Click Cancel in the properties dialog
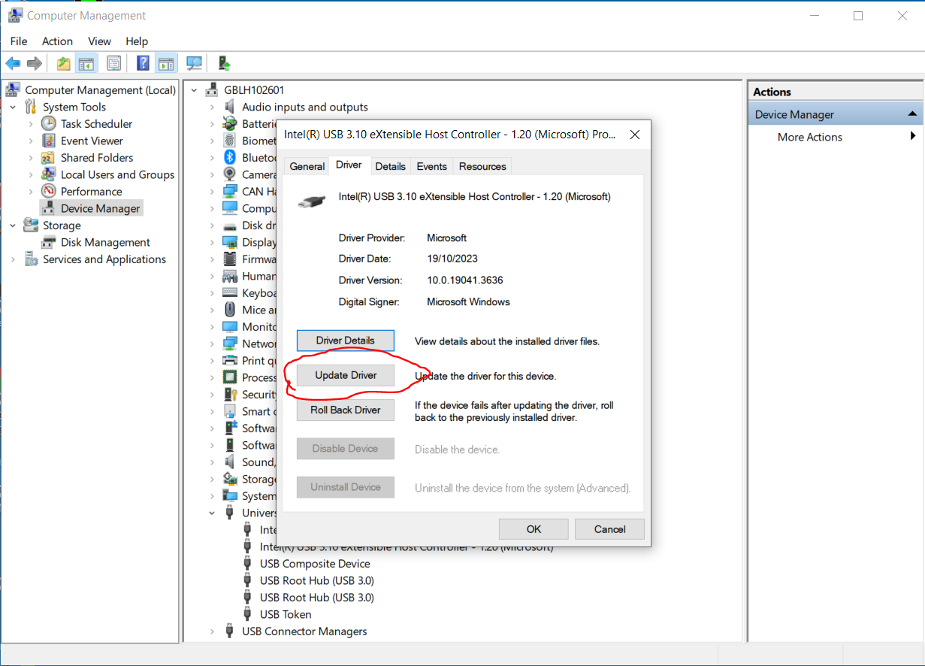The height and width of the screenshot is (666, 925). coord(609,529)
